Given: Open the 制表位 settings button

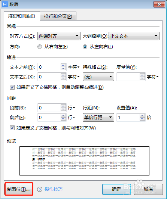Looking at the screenshot, I should pyautogui.click(x=19, y=189).
